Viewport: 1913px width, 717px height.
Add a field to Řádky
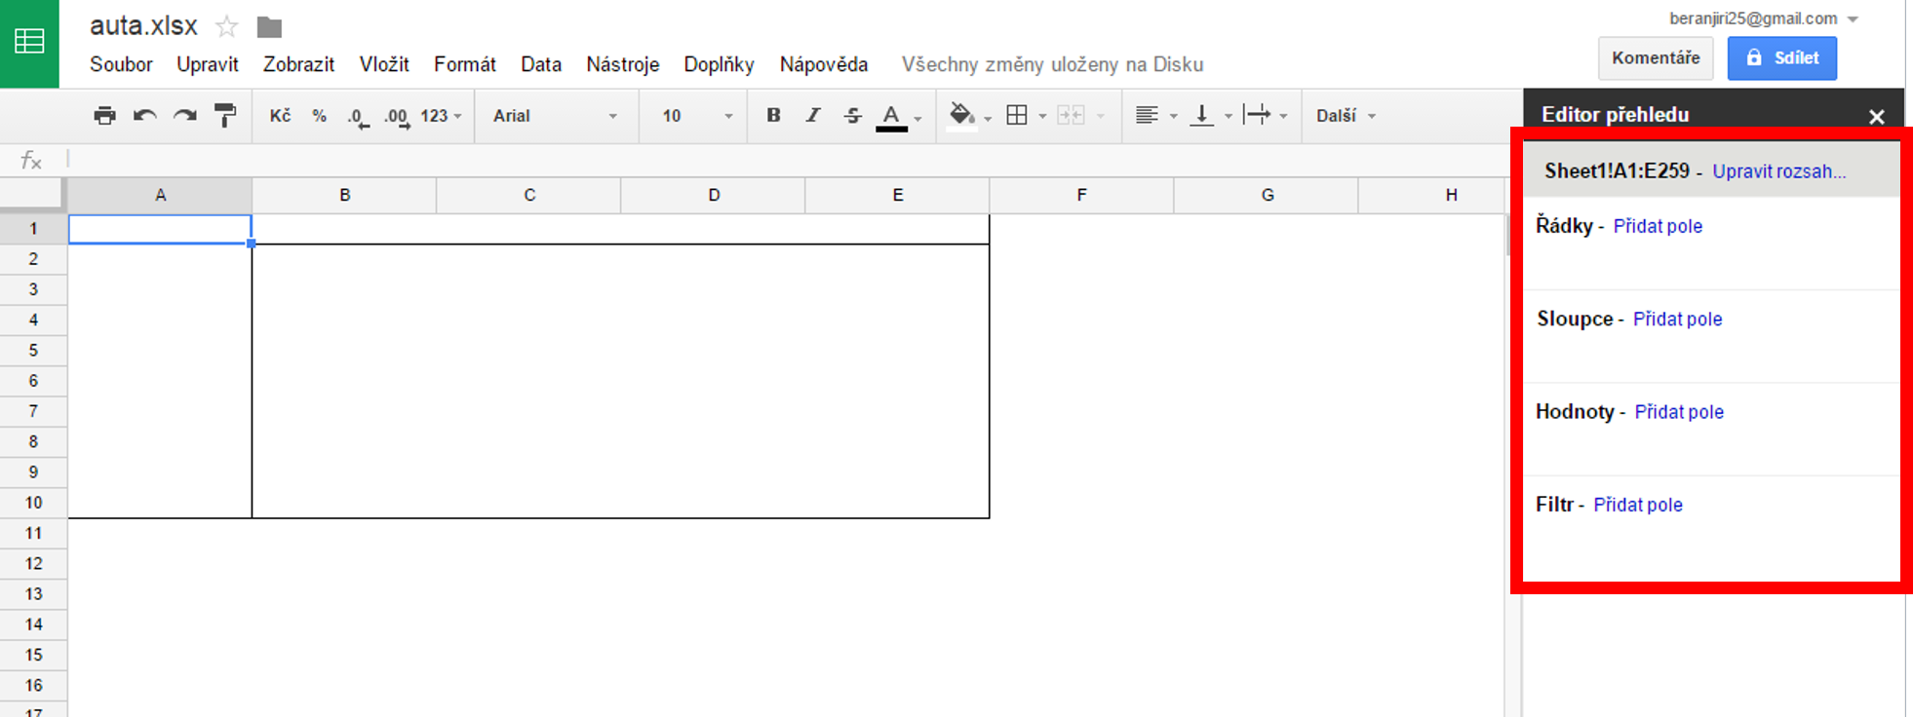(x=1658, y=226)
